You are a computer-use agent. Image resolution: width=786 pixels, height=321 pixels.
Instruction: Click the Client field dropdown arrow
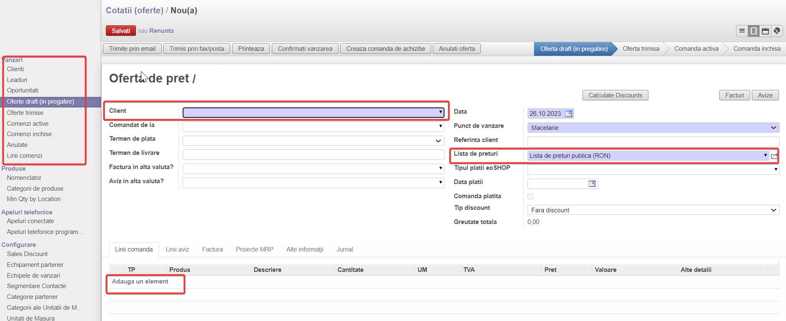440,112
